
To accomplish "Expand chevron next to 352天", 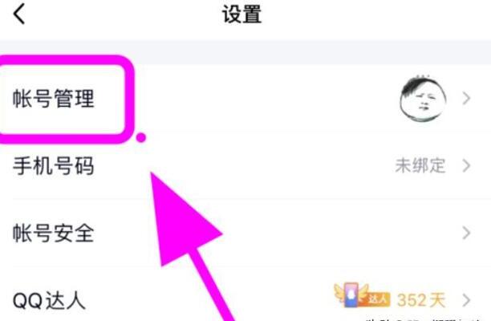I will tap(466, 300).
